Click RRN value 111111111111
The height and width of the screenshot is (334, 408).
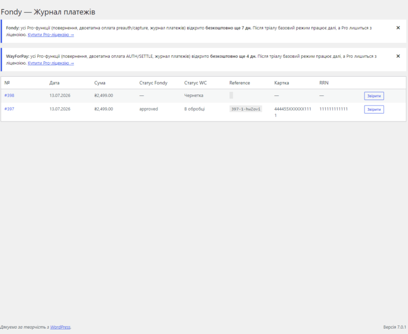[x=334, y=109]
